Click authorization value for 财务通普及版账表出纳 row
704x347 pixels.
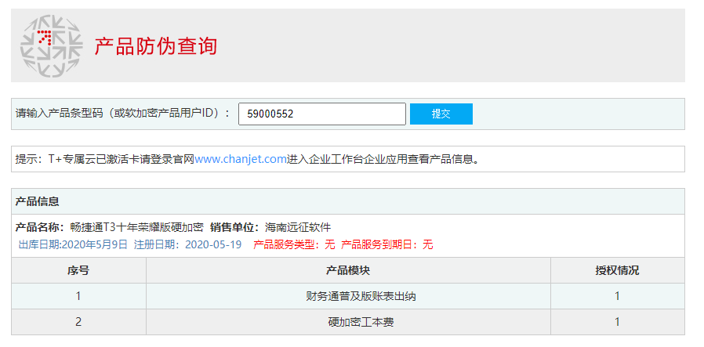click(617, 296)
